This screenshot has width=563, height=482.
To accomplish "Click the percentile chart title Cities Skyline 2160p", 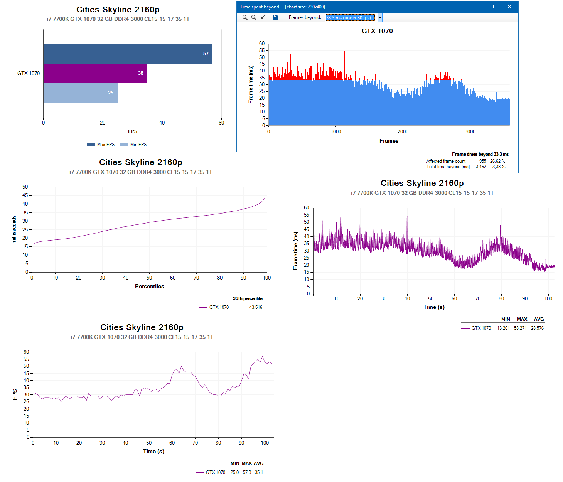I will pyautogui.click(x=141, y=162).
